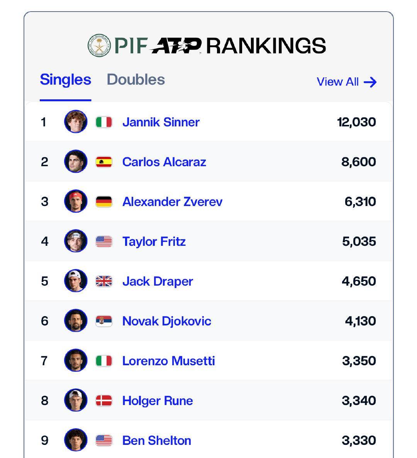Click the Danish flag beside Holger Rune
417x458 pixels.
pos(104,401)
